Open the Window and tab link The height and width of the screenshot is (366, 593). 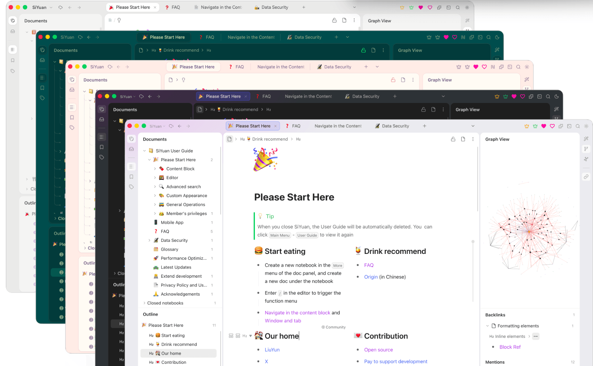click(283, 321)
